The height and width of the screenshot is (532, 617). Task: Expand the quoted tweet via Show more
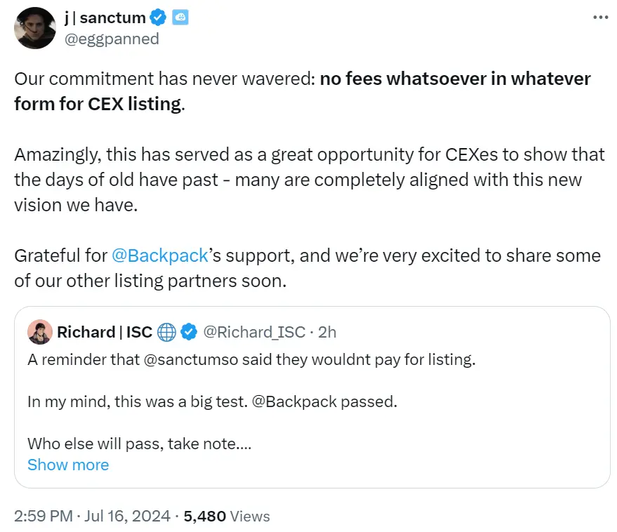67,465
